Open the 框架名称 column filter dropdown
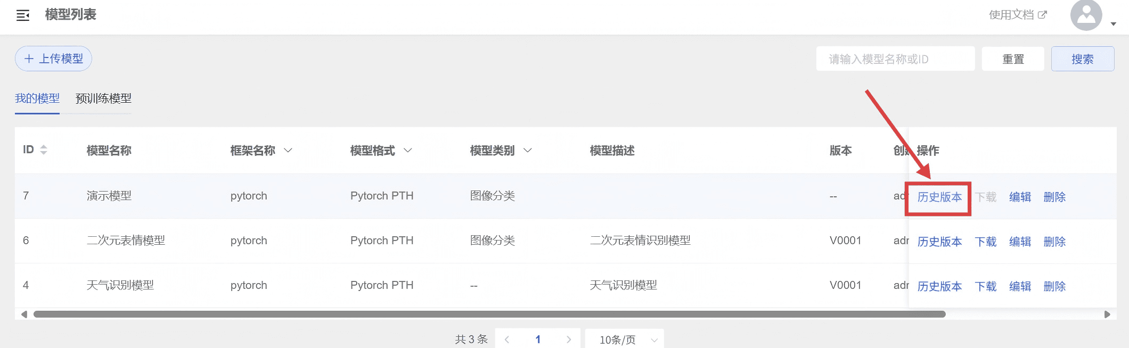Screen dimensions: 1129x348 [x=288, y=151]
